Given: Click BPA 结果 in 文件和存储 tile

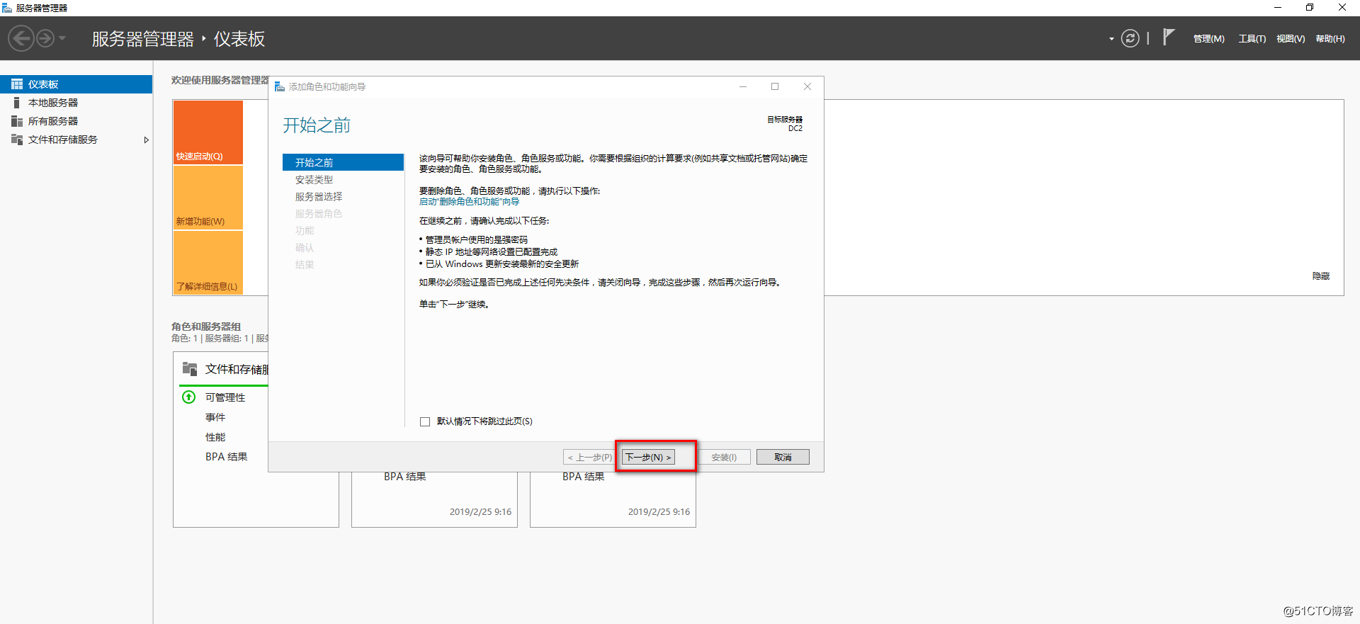Looking at the screenshot, I should pyautogui.click(x=227, y=457).
